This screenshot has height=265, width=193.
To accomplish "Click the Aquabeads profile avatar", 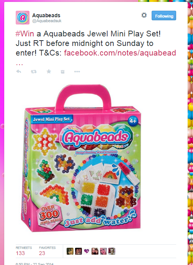I will [x=23, y=18].
